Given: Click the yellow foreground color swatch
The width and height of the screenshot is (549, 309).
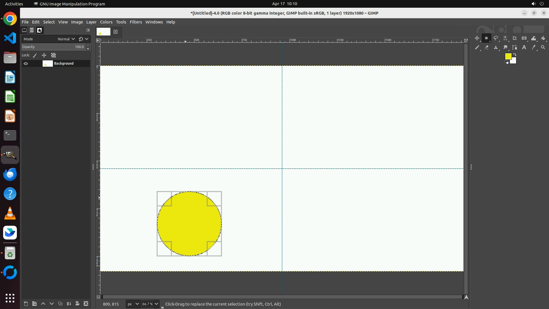Looking at the screenshot, I should (x=508, y=56).
